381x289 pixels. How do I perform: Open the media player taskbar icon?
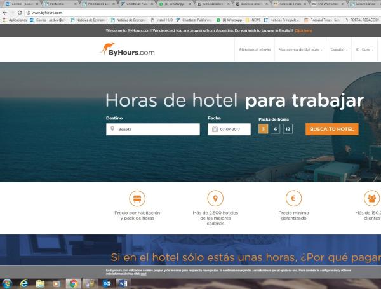point(57,284)
